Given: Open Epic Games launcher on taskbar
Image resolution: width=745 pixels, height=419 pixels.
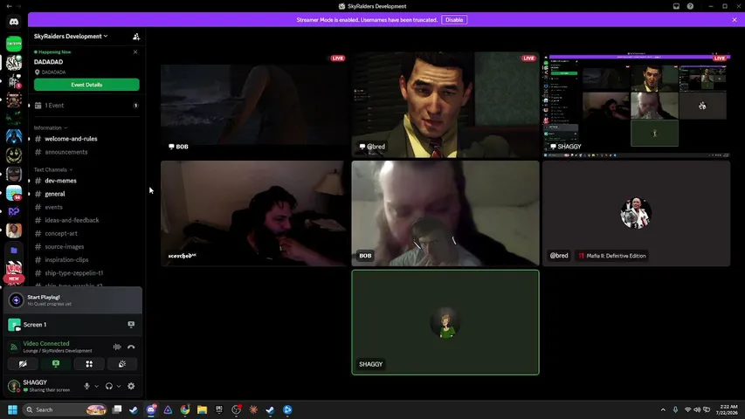Looking at the screenshot, I should click(219, 409).
